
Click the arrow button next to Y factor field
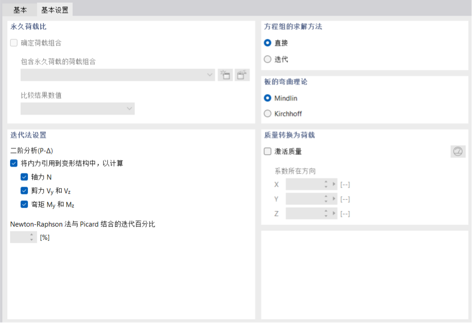tap(334, 199)
